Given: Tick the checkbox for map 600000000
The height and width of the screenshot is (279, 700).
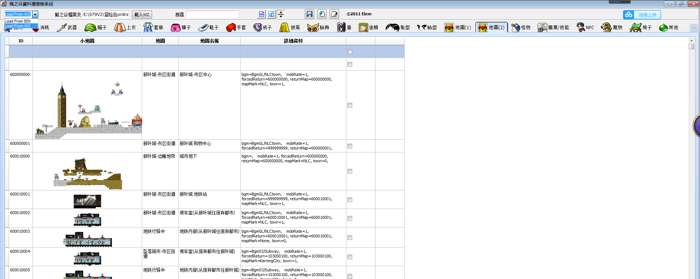Looking at the screenshot, I should click(350, 105).
